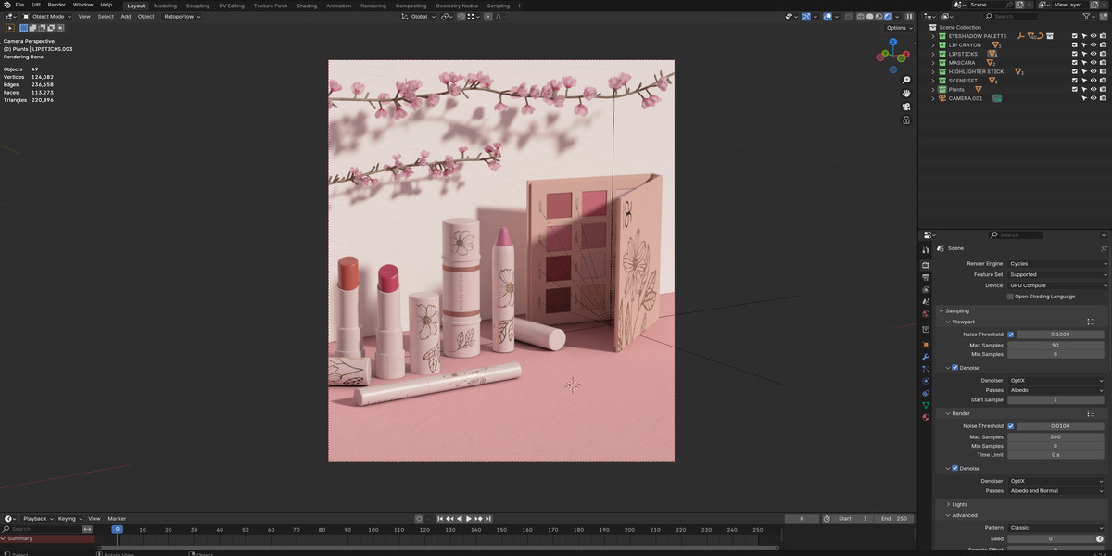
Task: Click the zoom magnifier viewport gizmo
Action: [906, 81]
